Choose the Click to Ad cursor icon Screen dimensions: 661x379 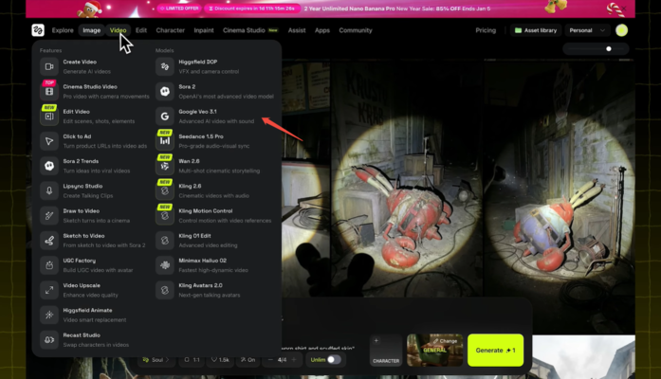pos(49,141)
